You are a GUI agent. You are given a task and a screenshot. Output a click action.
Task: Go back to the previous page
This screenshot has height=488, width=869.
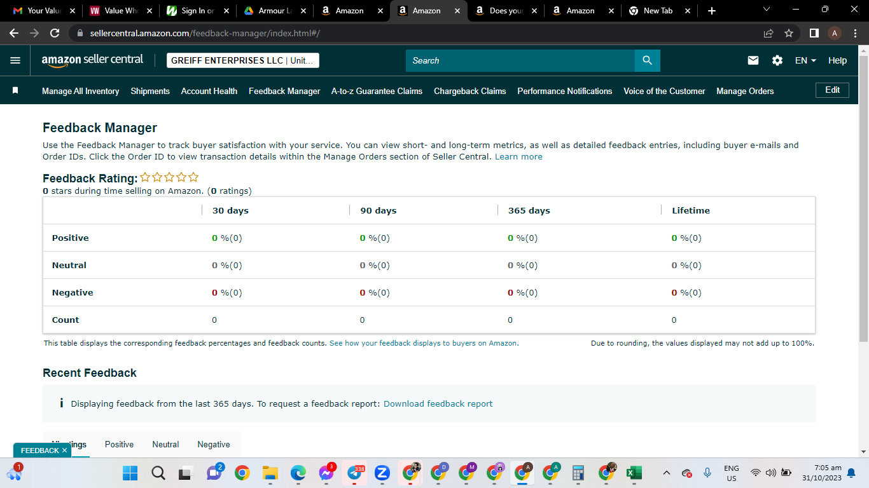(14, 33)
